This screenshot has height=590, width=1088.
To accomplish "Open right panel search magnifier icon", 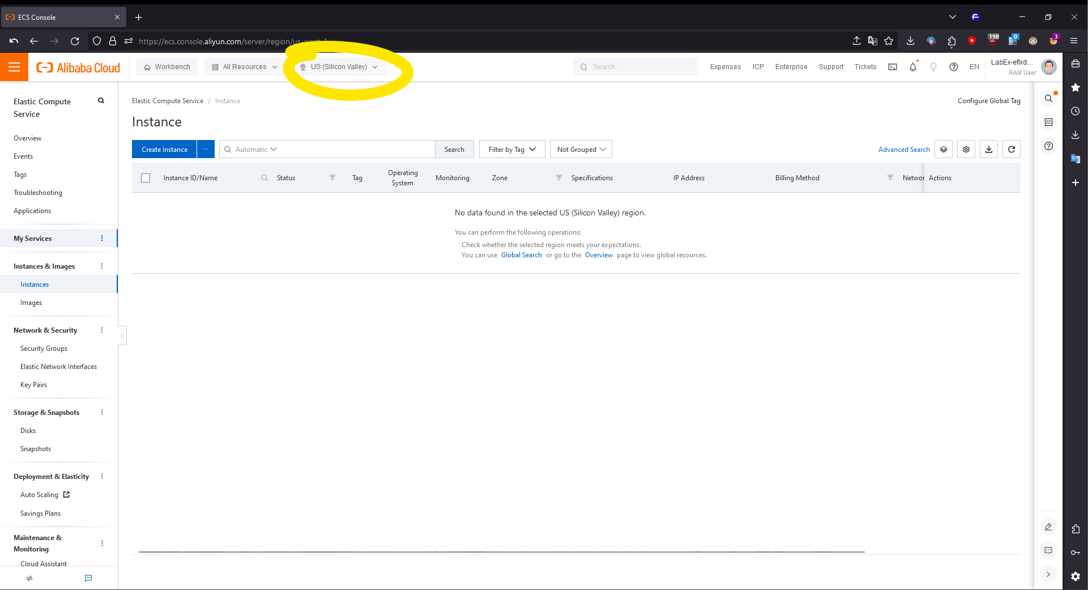I will click(1048, 99).
